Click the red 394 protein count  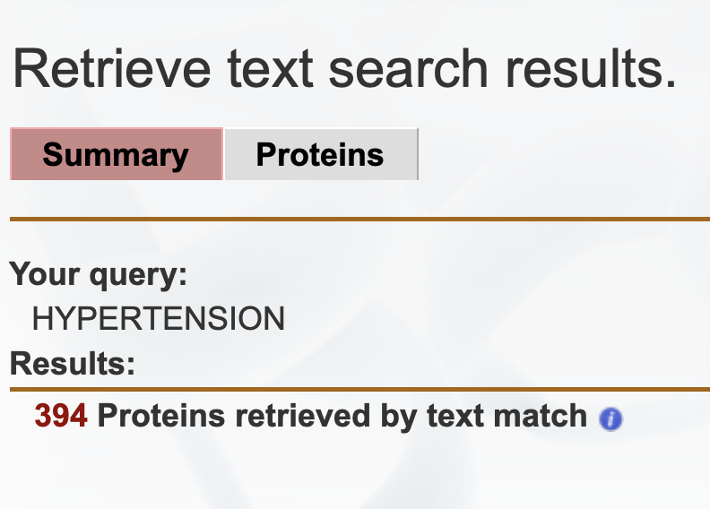61,416
